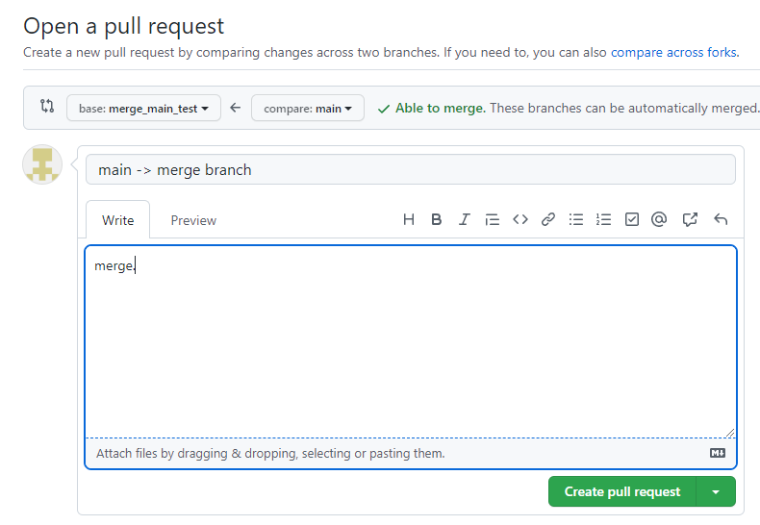Screen dimensions: 760x525
Task: Insert a quote block from the toolbar
Action: pos(492,220)
